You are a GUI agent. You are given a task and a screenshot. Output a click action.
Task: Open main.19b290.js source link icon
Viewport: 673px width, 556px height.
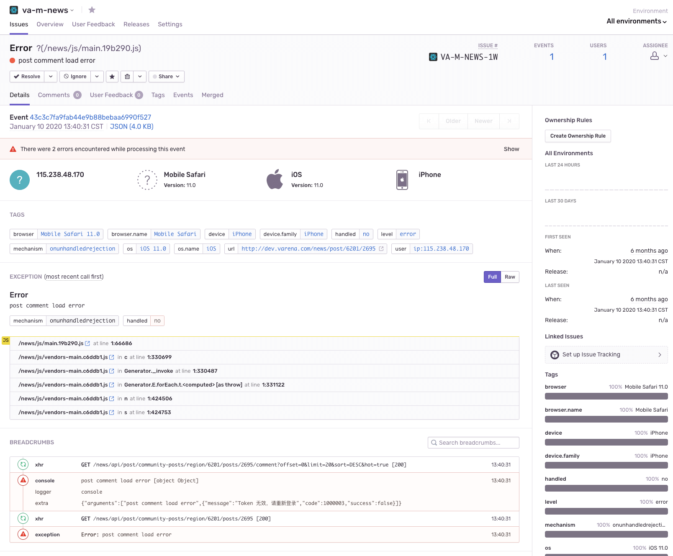click(x=87, y=343)
